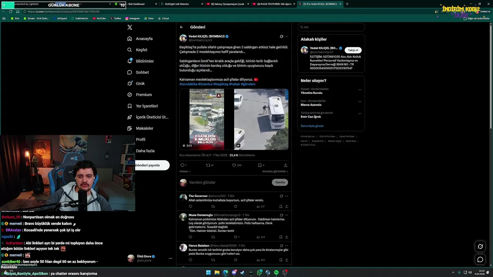Click the #beşiktaş hashtag

pyautogui.click(x=221, y=84)
